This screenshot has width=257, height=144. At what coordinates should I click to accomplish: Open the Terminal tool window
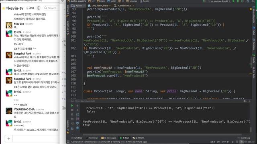92,138
